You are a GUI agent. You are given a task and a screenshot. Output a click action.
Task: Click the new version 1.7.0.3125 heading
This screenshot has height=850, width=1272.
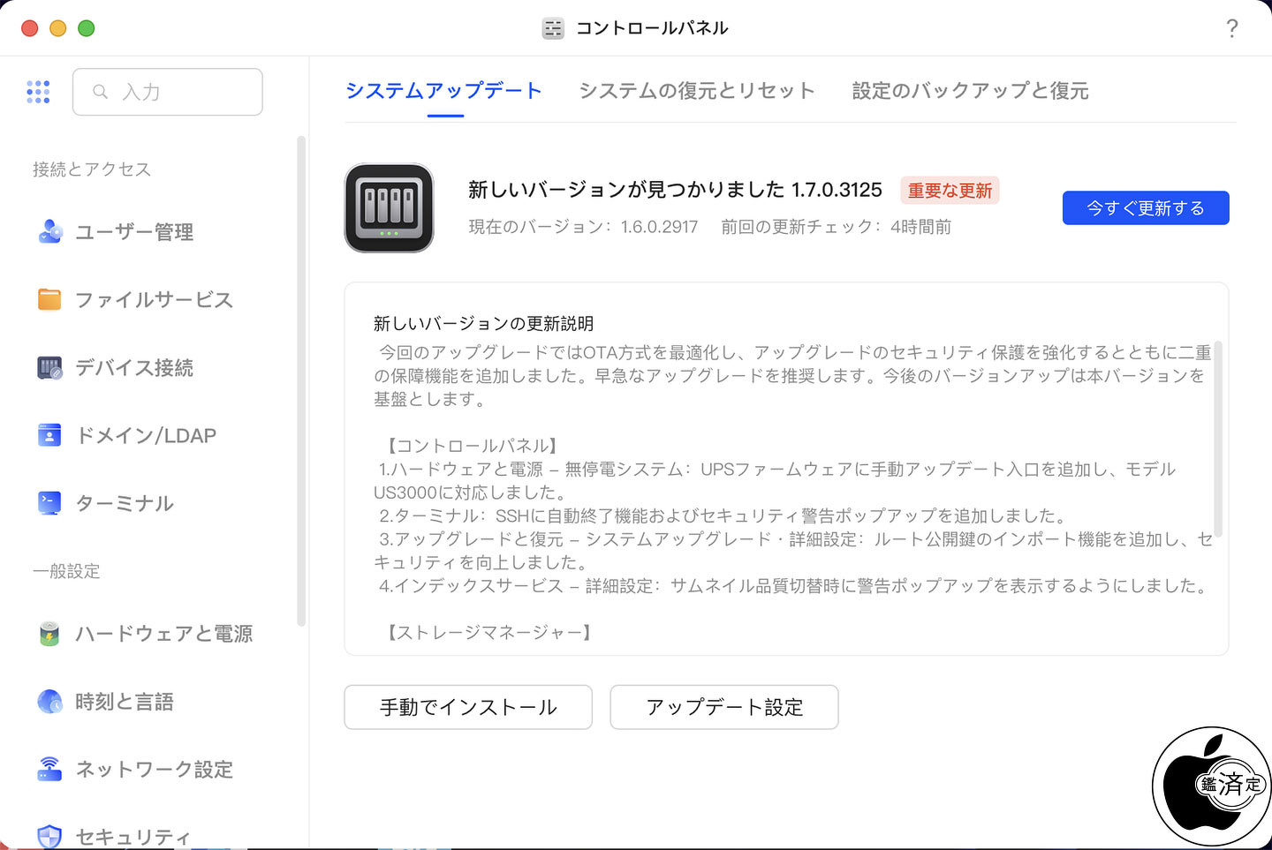point(675,190)
